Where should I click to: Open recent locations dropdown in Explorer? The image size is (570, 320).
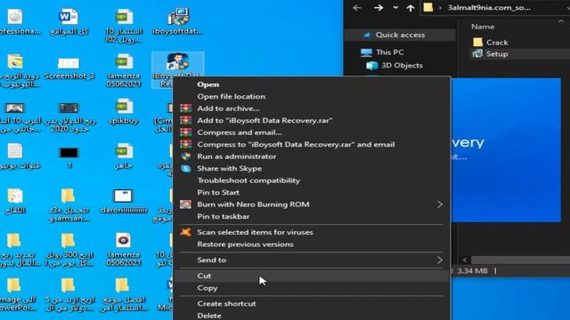click(x=395, y=8)
